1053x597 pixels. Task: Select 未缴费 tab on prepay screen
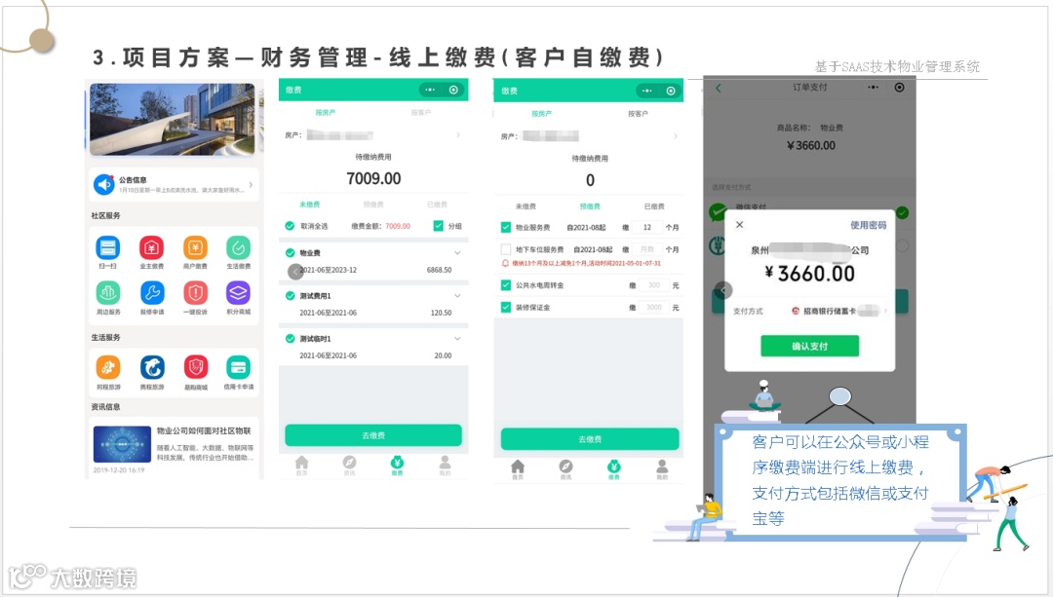[526, 205]
